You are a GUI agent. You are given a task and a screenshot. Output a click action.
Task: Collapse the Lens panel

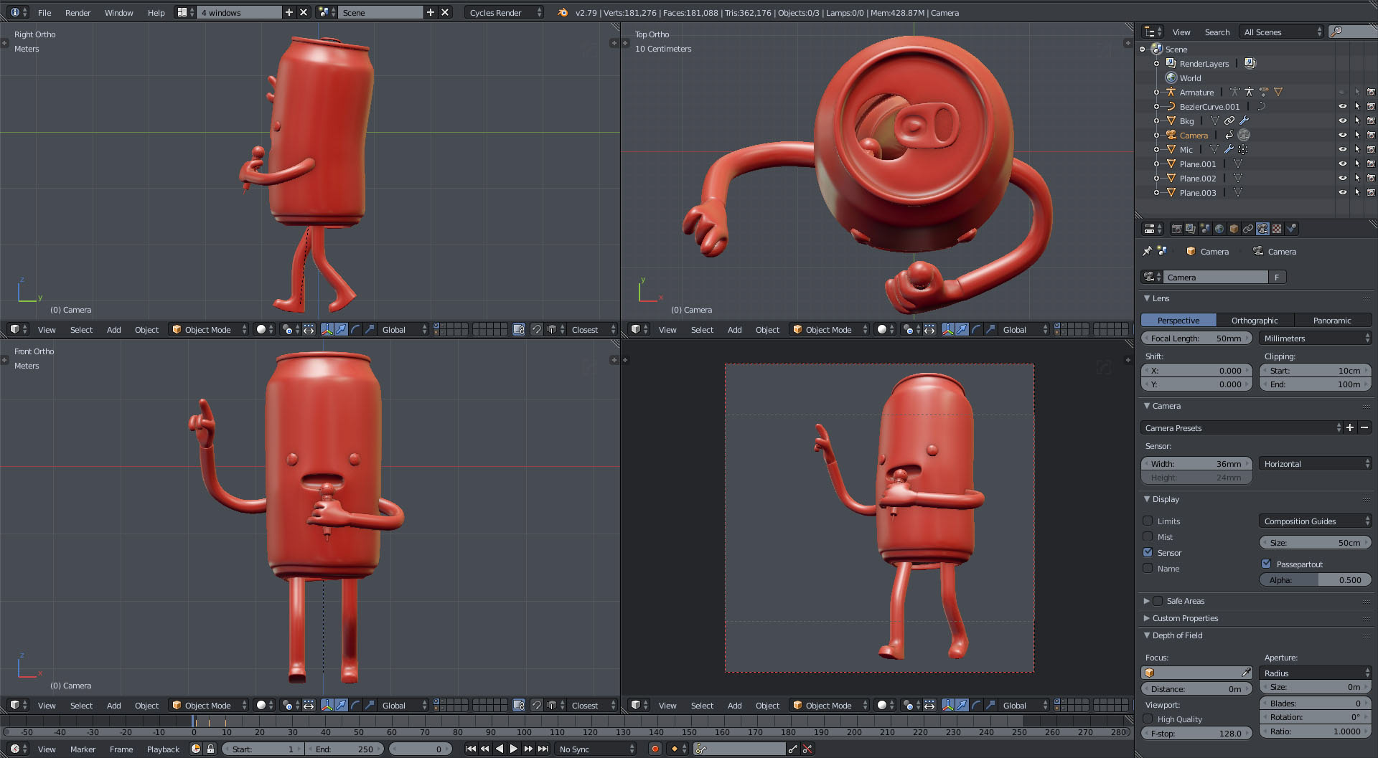pos(1146,298)
